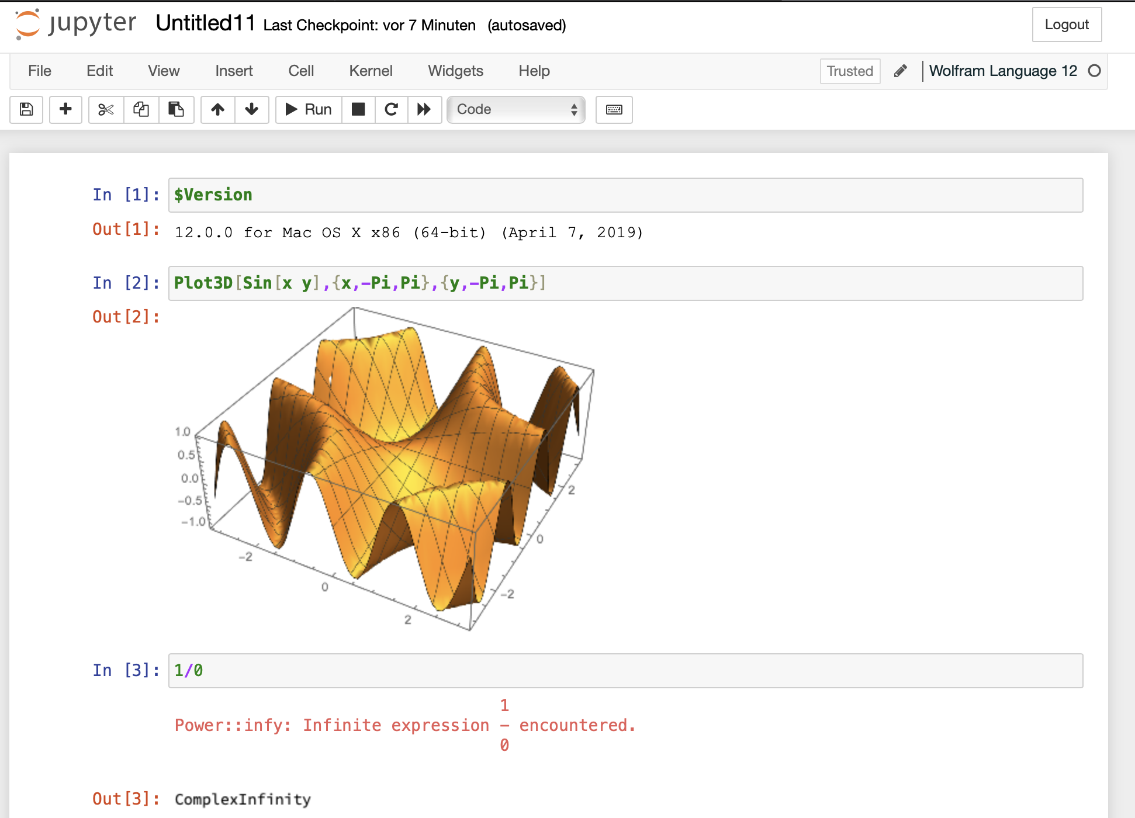Check kernel status indicator circle

coord(1095,71)
